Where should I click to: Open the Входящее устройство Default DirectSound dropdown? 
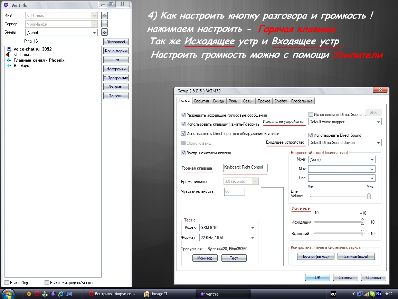(x=345, y=143)
